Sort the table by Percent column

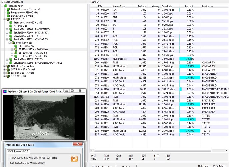(189, 6)
